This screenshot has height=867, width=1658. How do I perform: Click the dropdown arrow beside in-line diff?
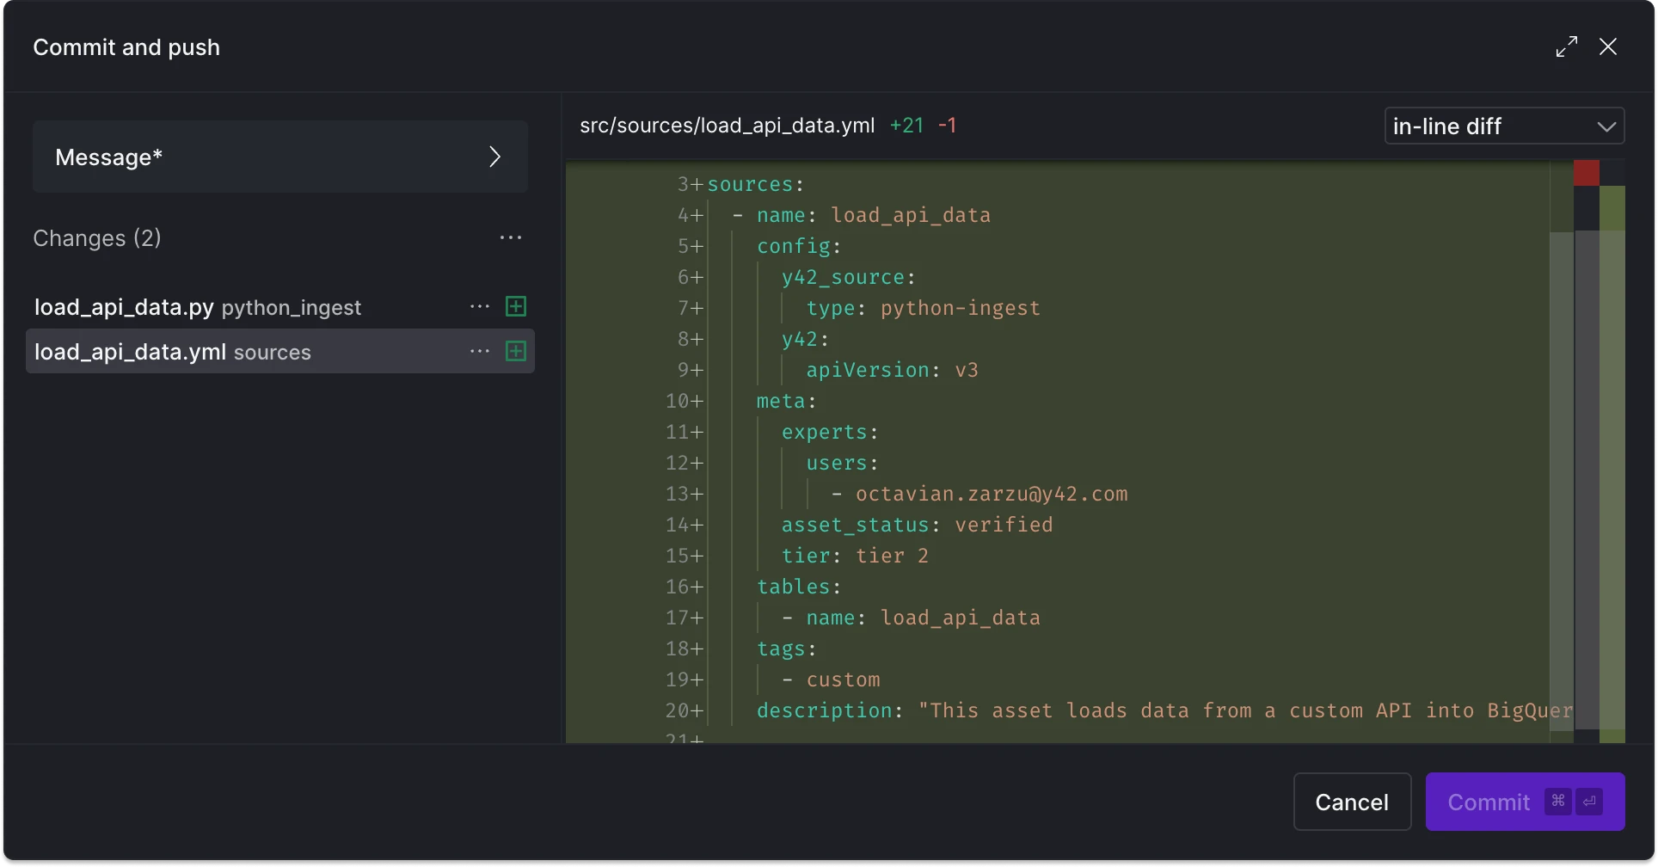coord(1606,126)
